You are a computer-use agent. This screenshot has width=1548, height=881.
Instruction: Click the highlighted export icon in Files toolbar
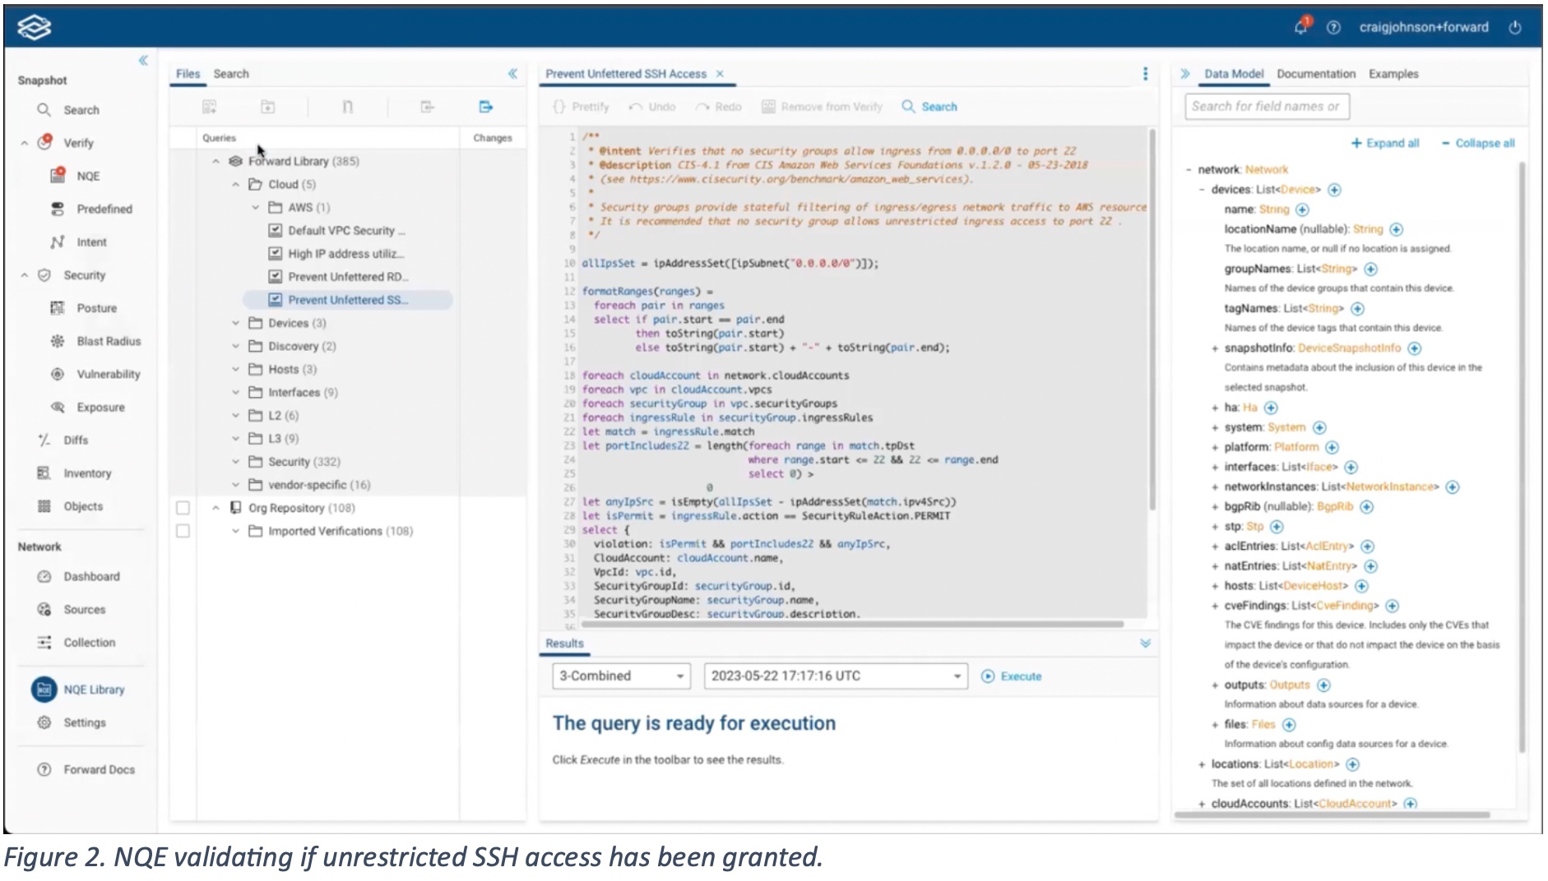(485, 107)
